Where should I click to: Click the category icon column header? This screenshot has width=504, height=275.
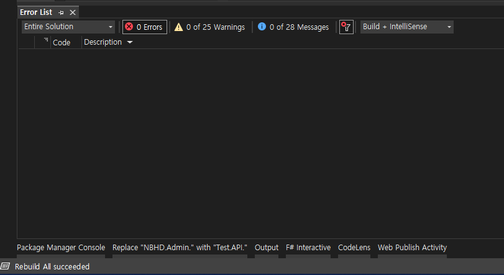46,40
